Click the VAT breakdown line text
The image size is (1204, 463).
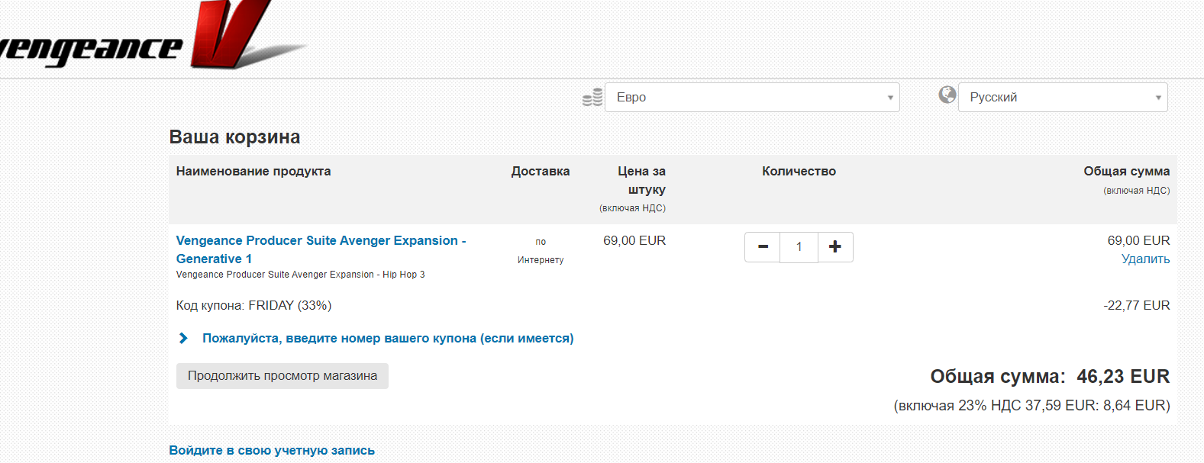point(1031,406)
